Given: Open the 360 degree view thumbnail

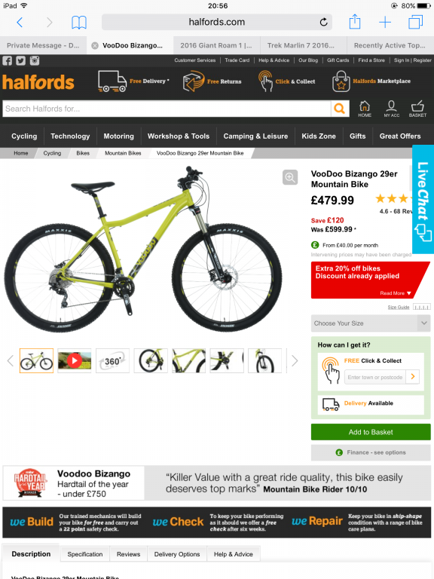Looking at the screenshot, I should pos(112,360).
